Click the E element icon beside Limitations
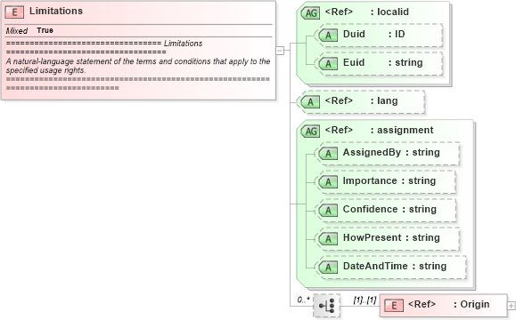Viewport: 516px width, 320px height. [x=14, y=12]
